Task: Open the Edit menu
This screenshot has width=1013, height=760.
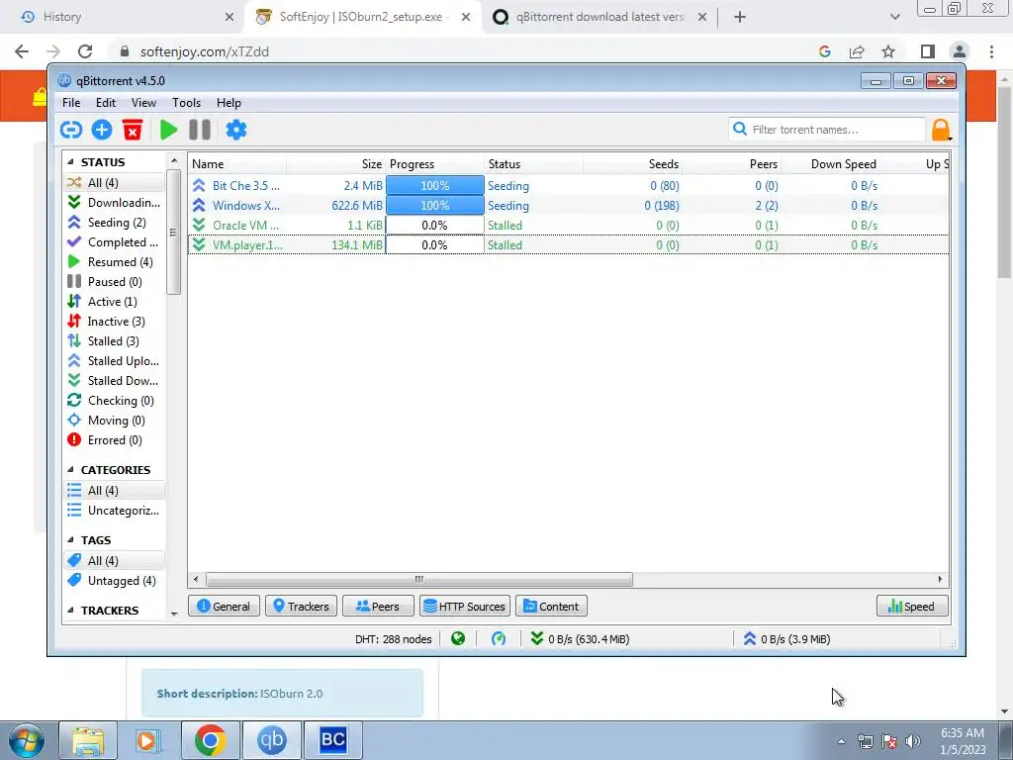Action: tap(105, 103)
